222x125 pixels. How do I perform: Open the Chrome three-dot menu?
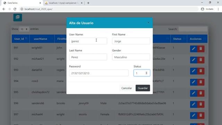click(218, 9)
